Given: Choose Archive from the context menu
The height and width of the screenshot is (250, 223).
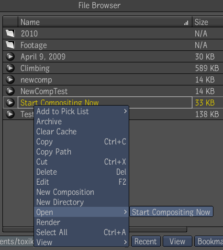Looking at the screenshot, I should pyautogui.click(x=81, y=121).
